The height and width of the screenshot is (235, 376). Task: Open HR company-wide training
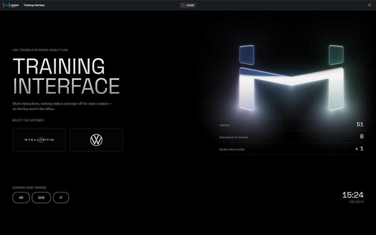click(21, 198)
